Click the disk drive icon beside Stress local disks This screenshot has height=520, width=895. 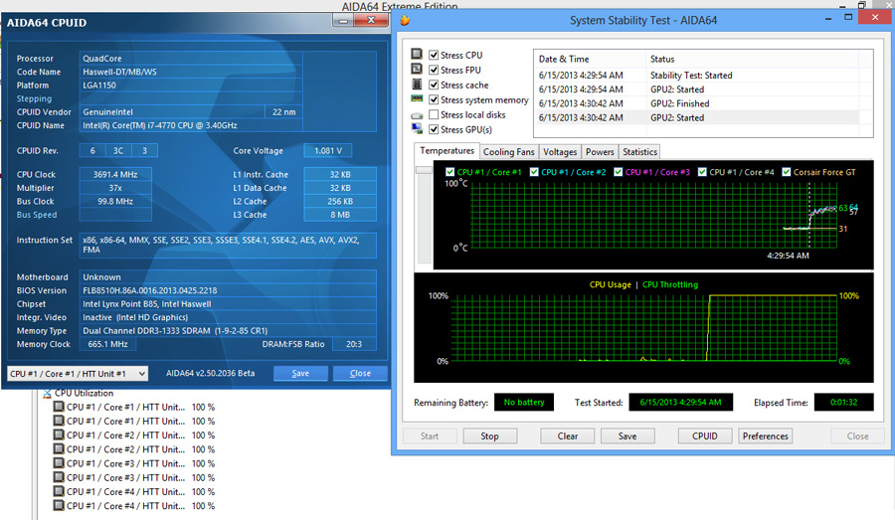click(x=417, y=115)
